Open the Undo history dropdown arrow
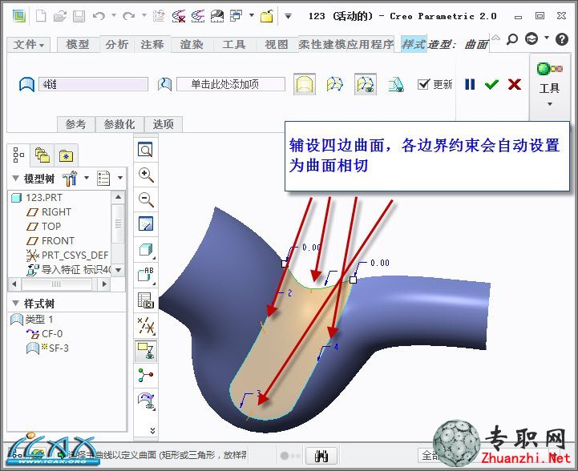The width and height of the screenshot is (578, 471). tap(114, 15)
